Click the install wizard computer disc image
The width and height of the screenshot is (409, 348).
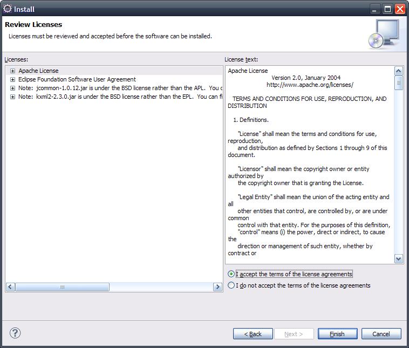[x=384, y=34]
